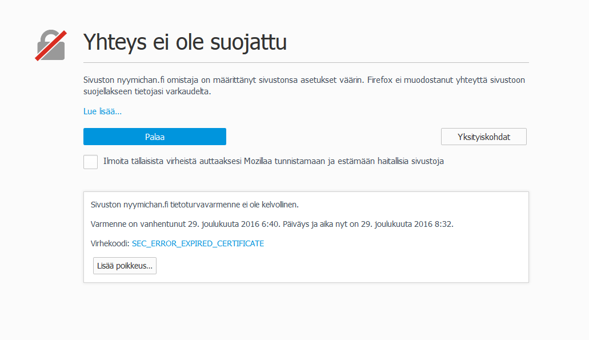Collapse details with the Yksityiskohdat button
Viewport: 589px width, 340px height.
coord(483,137)
